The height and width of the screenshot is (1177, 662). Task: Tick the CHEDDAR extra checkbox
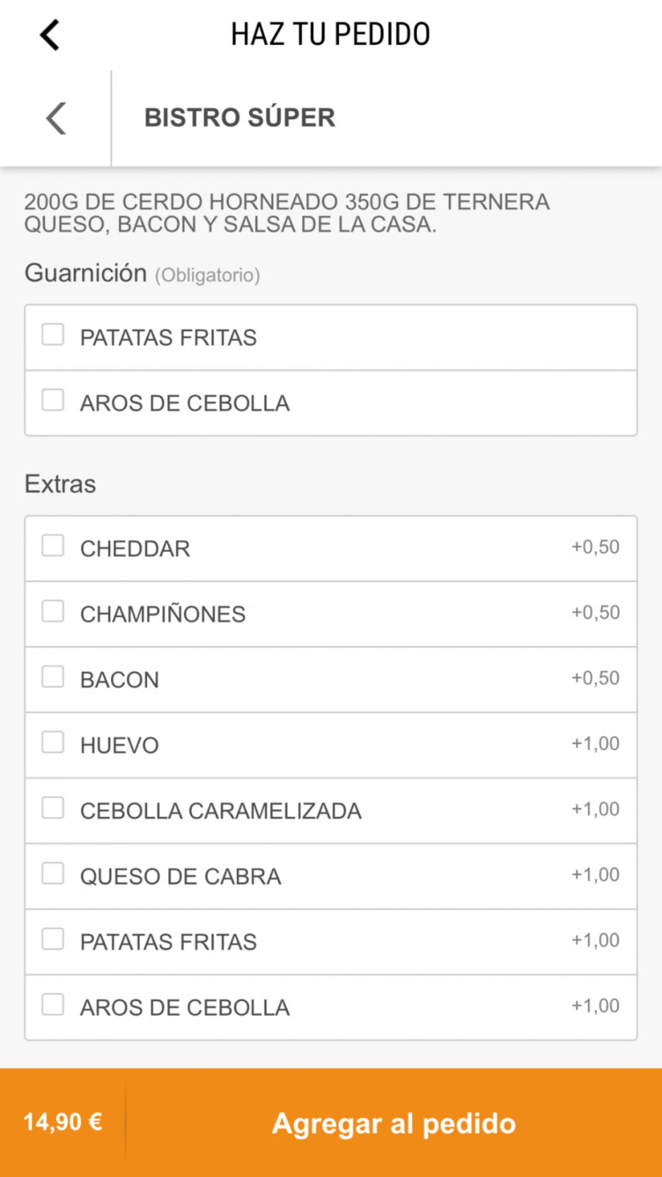53,546
